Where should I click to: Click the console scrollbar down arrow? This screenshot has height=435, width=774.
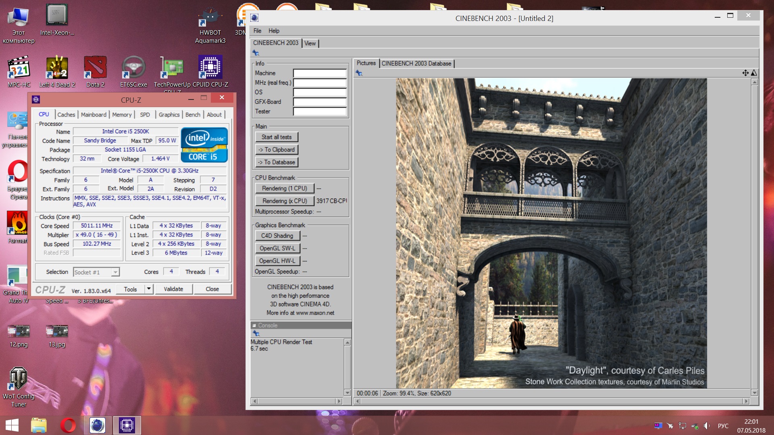tap(347, 393)
